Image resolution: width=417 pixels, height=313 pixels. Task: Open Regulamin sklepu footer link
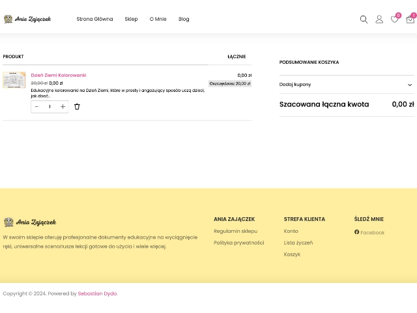235,231
